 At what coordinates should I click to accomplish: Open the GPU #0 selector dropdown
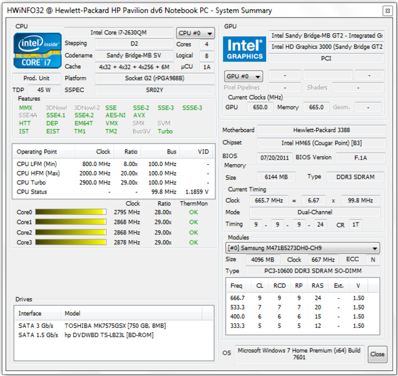[243, 76]
